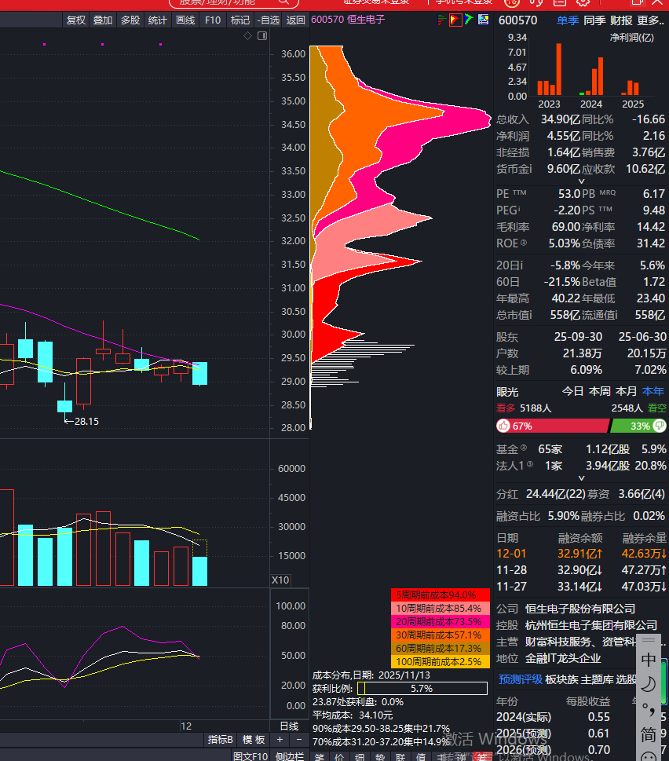
Task: Open the blue chart settings icon
Action: pos(483,20)
